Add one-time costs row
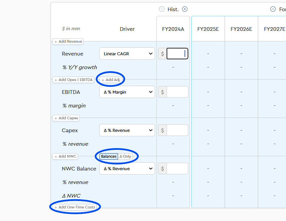This screenshot has width=286, height=221. [x=75, y=207]
